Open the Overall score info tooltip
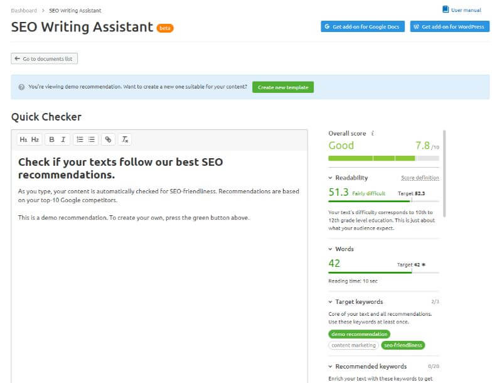Viewport: 502px width, 383px height. 373,133
